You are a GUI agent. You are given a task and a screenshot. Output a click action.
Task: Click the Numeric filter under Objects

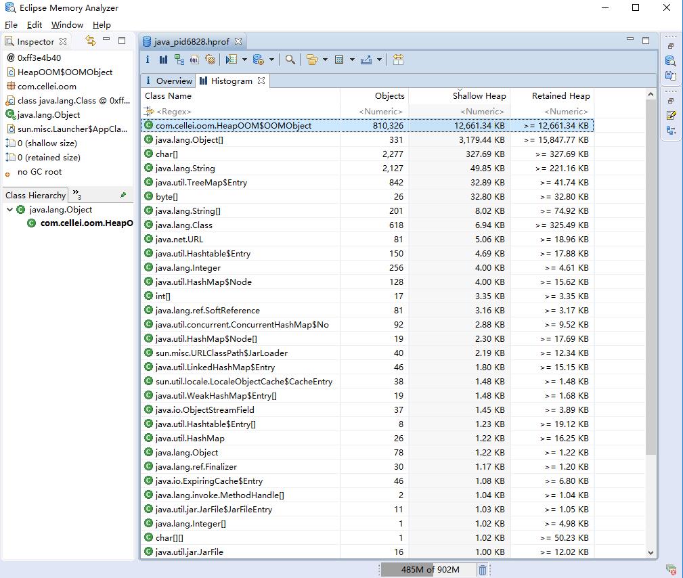pyautogui.click(x=374, y=112)
